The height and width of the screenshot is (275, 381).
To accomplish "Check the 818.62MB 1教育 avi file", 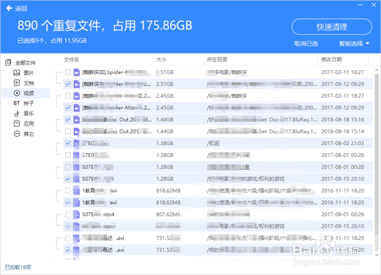I will tap(67, 191).
